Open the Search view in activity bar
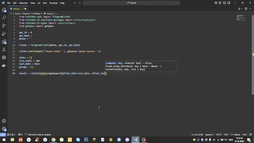 (4, 17)
